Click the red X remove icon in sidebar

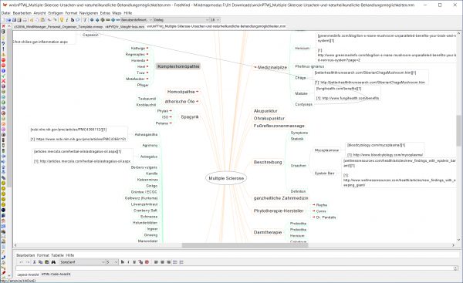3,80
